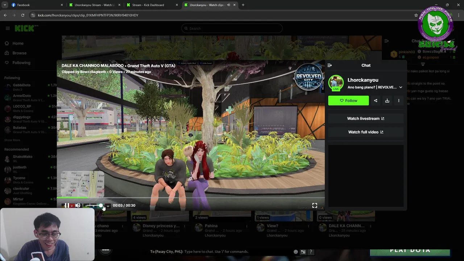
Task: Open Home in Kick sidebar
Action: coord(14,43)
